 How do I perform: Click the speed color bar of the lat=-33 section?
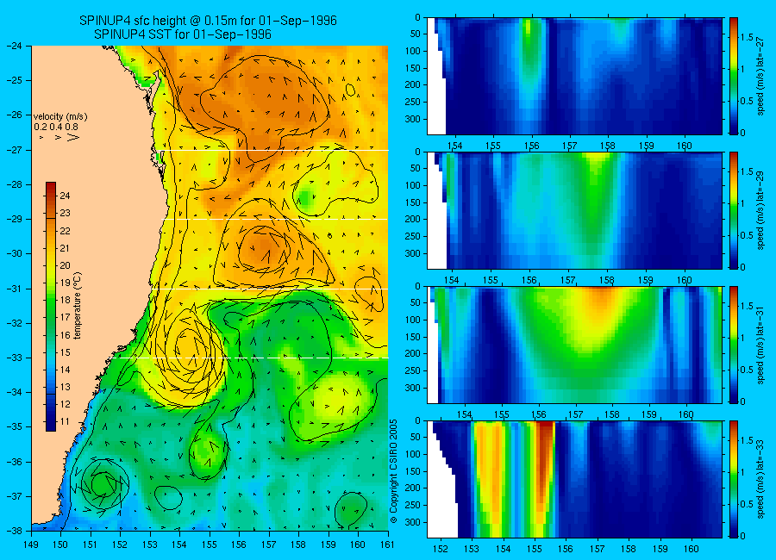(x=734, y=479)
